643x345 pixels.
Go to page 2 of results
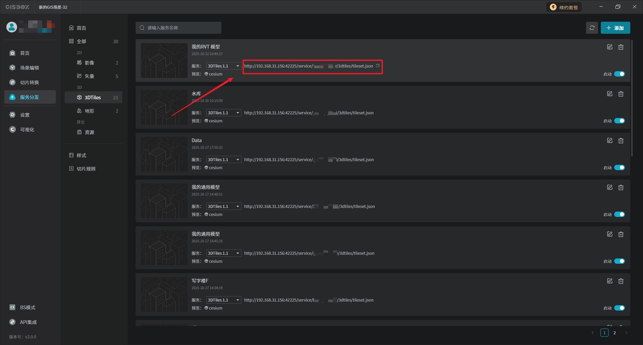tap(615, 333)
